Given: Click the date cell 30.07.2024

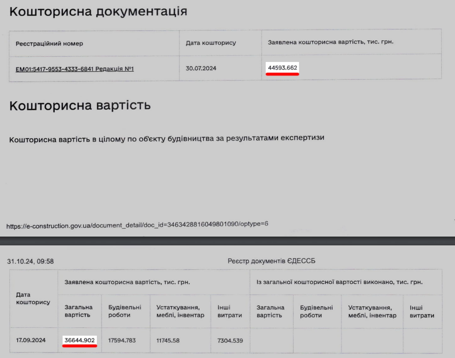Looking at the screenshot, I should [201, 68].
